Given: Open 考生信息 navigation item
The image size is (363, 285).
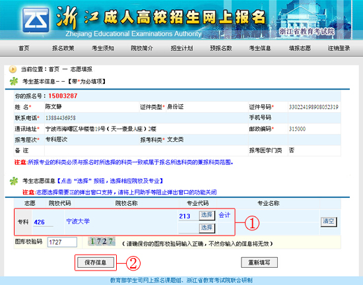Looking at the screenshot, I should pos(260,48).
